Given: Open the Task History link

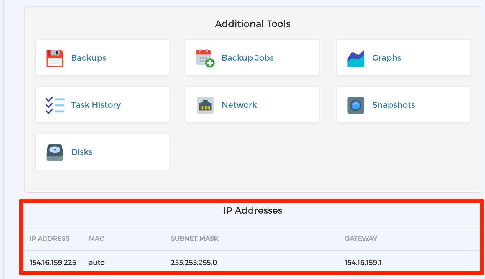Looking at the screenshot, I should 96,105.
